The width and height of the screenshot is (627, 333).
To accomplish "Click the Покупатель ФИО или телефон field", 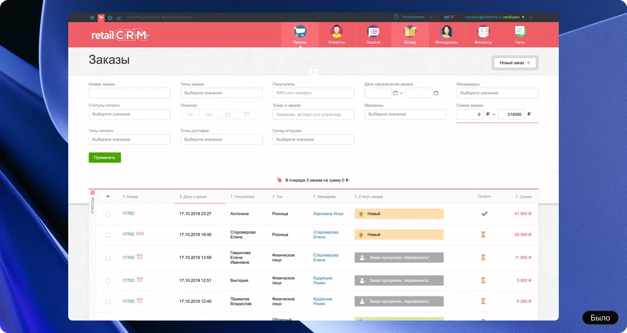I will coord(313,93).
